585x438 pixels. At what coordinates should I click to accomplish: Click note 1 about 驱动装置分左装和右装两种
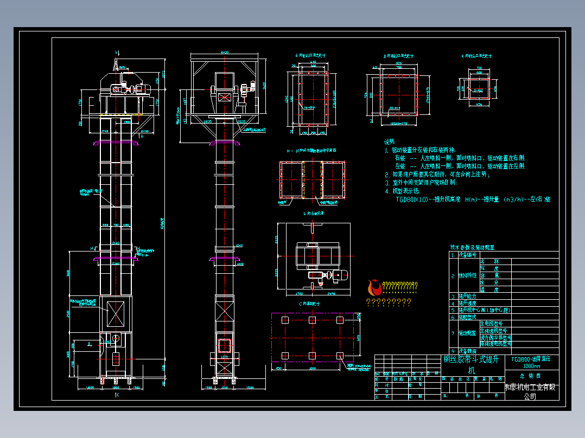[x=420, y=150]
